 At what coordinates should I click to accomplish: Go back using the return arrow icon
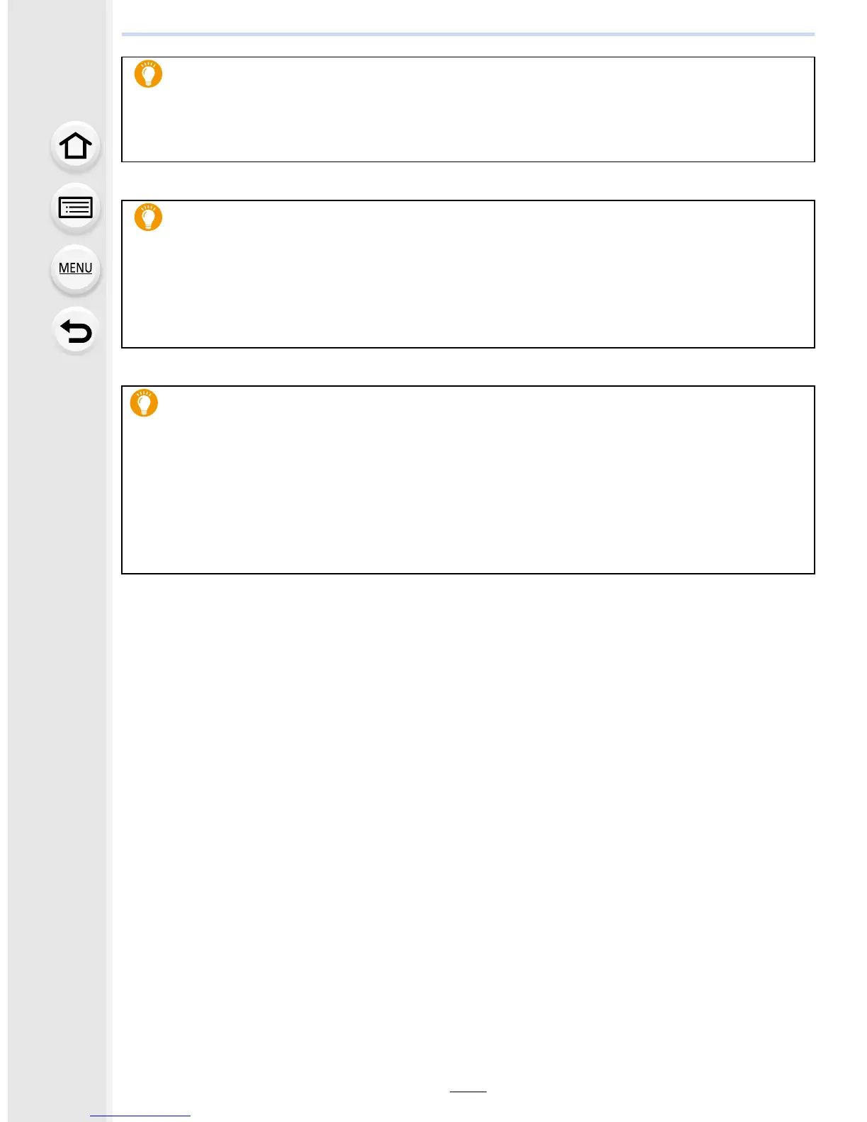[x=75, y=331]
